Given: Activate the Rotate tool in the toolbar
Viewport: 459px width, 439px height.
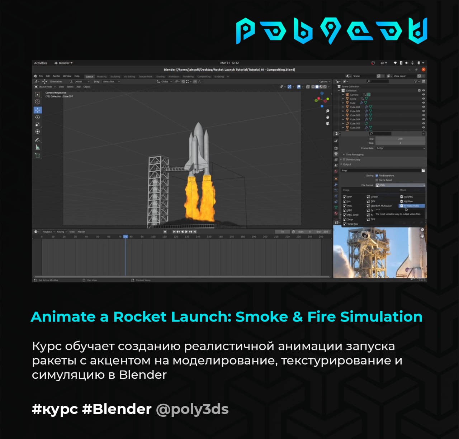Looking at the screenshot, I should pyautogui.click(x=38, y=117).
